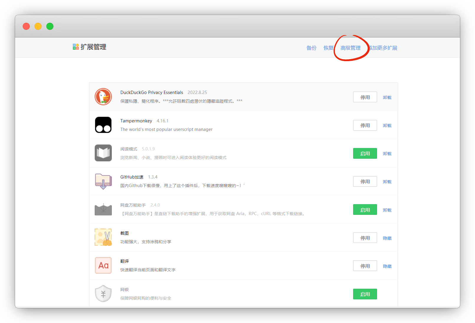475x323 pixels.
Task: Open the 备份 backup option
Action: [311, 48]
